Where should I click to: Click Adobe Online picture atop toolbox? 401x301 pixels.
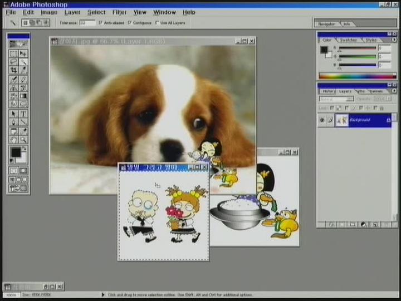(x=18, y=44)
